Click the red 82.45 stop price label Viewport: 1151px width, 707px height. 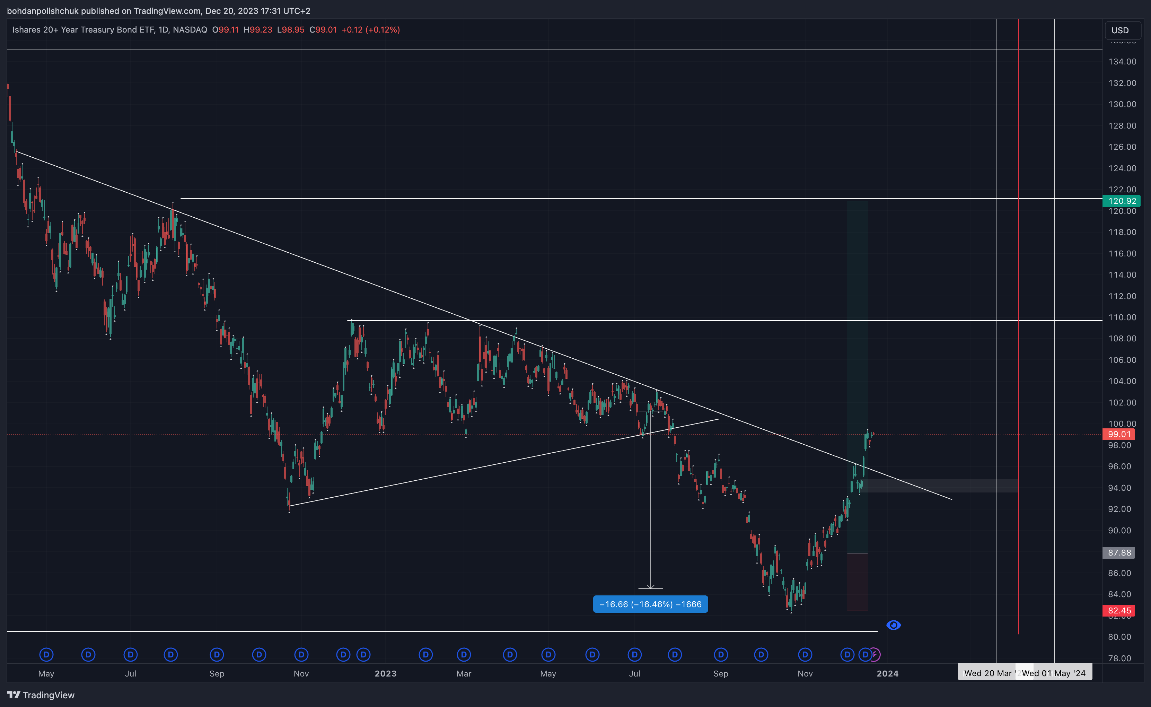1119,611
